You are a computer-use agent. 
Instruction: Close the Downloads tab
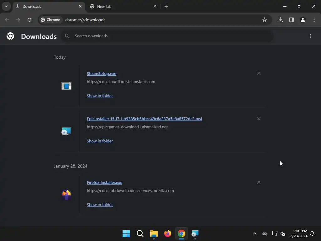point(80,6)
